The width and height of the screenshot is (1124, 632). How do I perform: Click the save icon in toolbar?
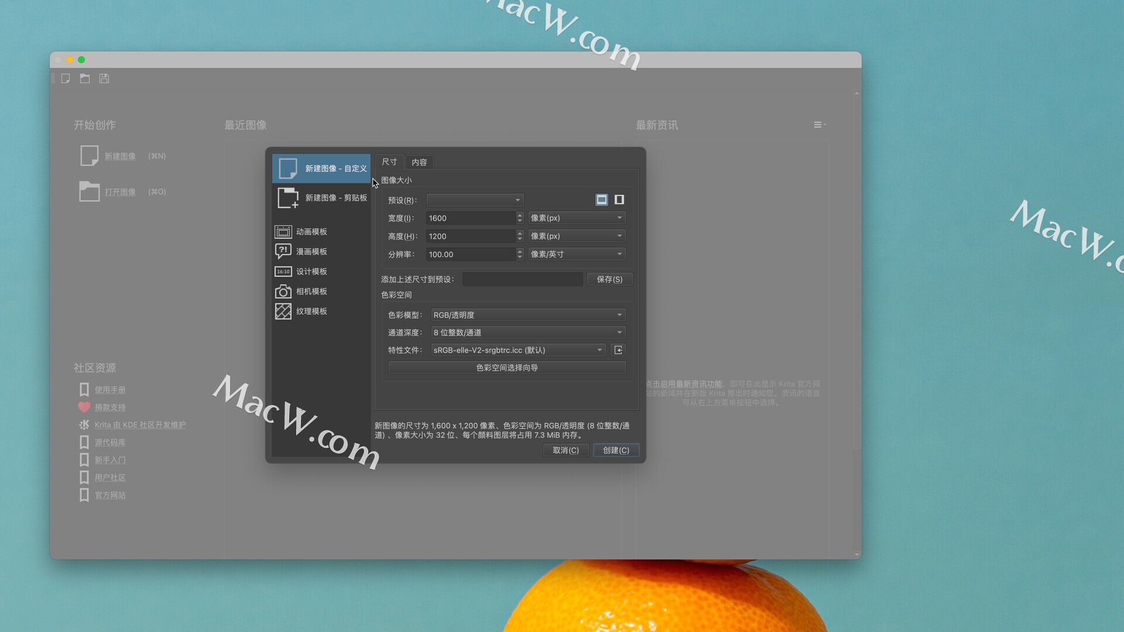click(104, 78)
